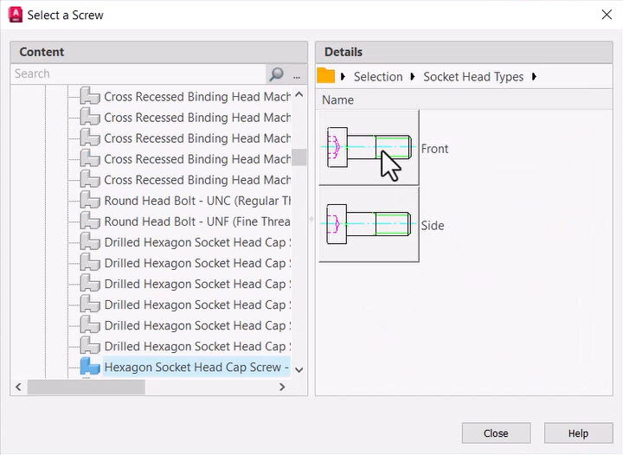This screenshot has width=623, height=455.
Task: Click Round Head Bolt UNC item icon
Action: point(90,201)
